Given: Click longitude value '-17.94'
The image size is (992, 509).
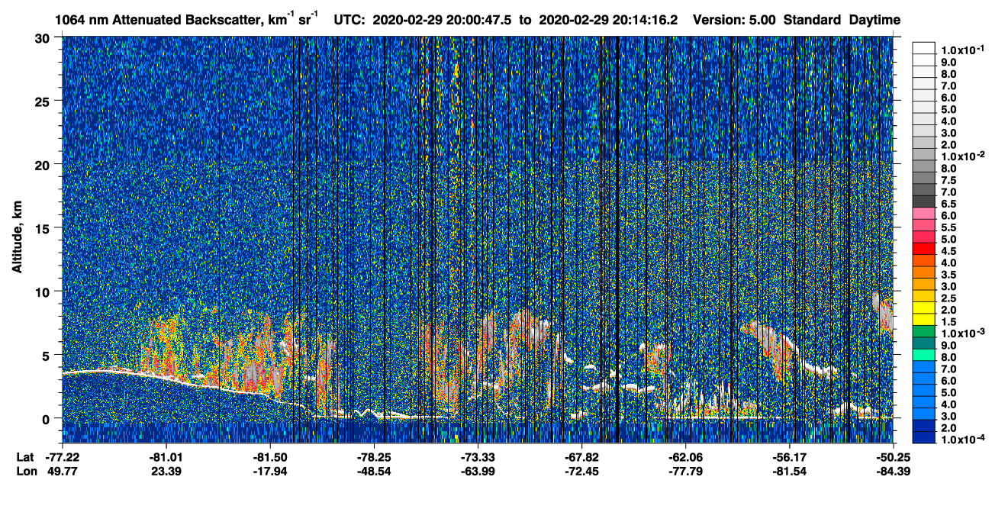Looking at the screenshot, I should (269, 471).
